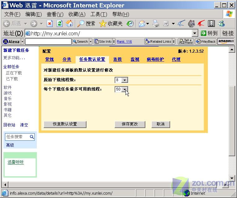This screenshot has height=198, width=237.
Task: Open the Alexa Search options dropdown
Action: 90,42
